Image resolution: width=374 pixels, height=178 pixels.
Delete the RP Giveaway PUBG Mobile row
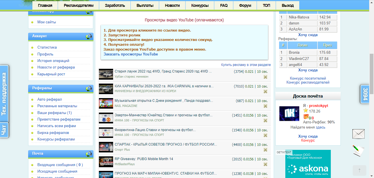(265, 164)
